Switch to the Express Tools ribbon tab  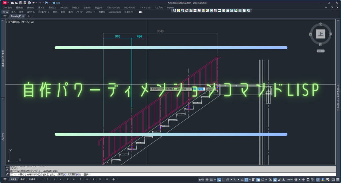tap(115, 12)
